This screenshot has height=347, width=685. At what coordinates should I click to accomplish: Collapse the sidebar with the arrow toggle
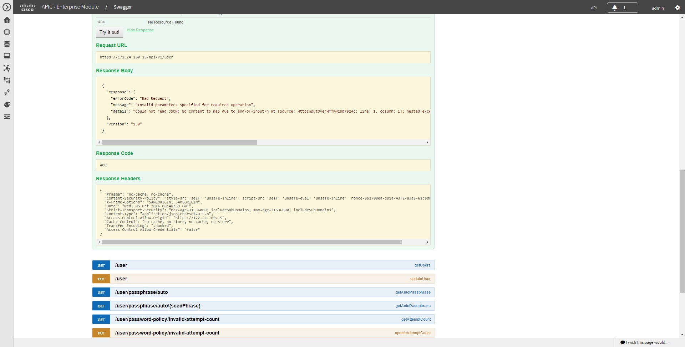(7, 7)
